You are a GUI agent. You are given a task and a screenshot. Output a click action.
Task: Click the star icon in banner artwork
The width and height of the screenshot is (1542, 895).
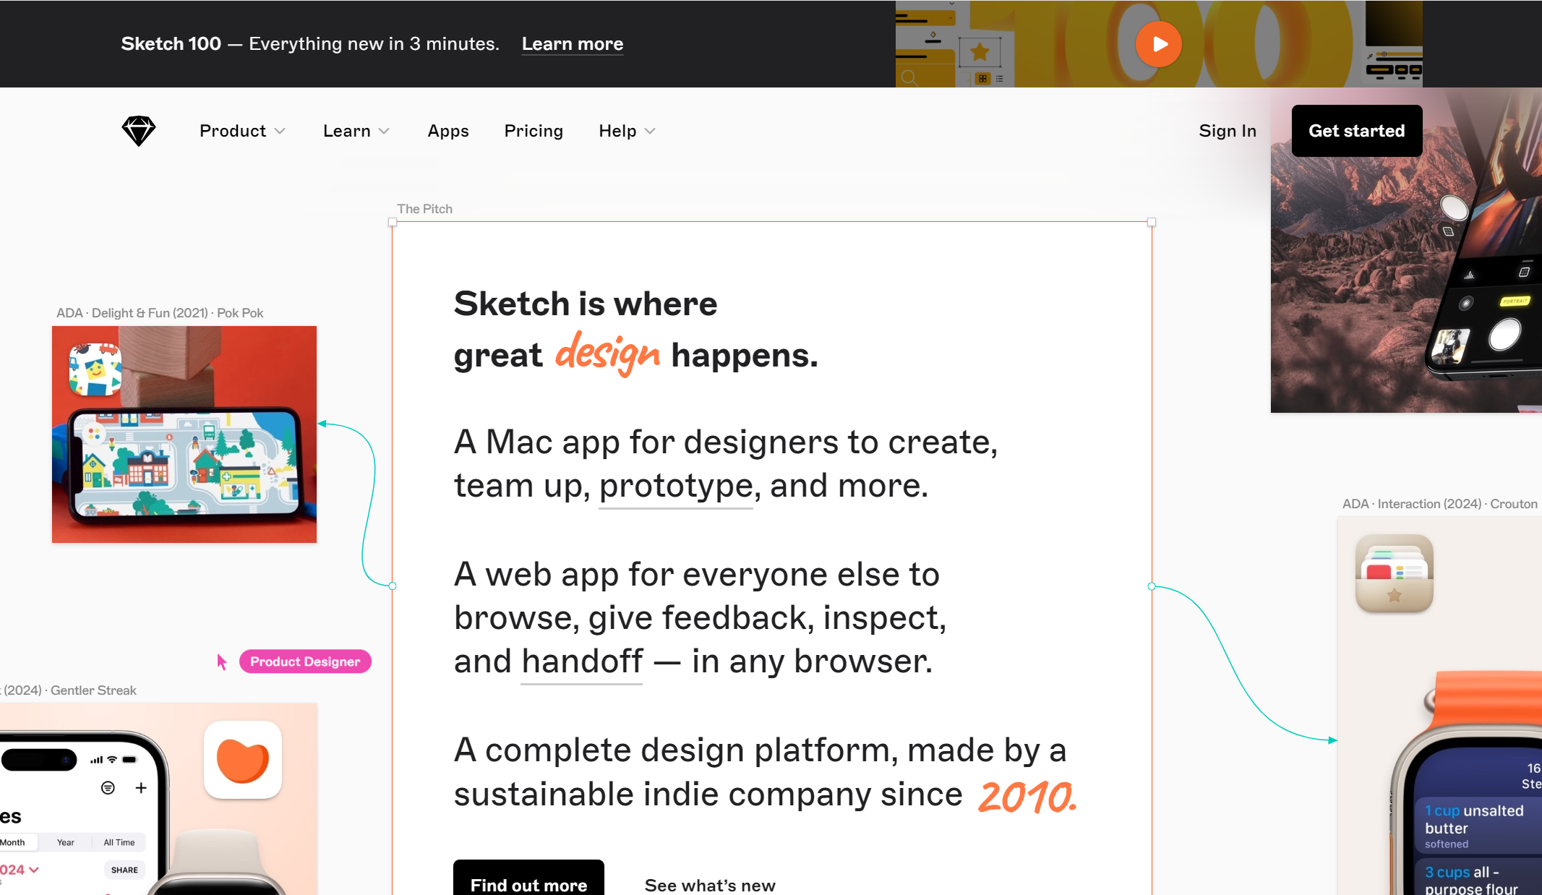tap(980, 52)
